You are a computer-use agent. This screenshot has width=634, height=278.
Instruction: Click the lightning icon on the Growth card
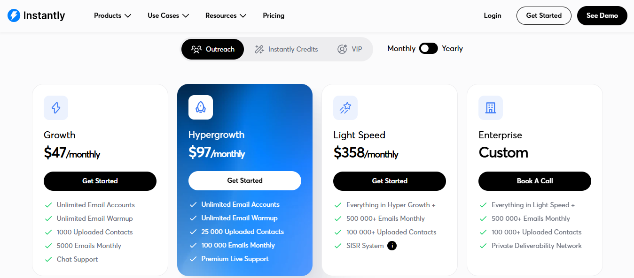(x=55, y=108)
